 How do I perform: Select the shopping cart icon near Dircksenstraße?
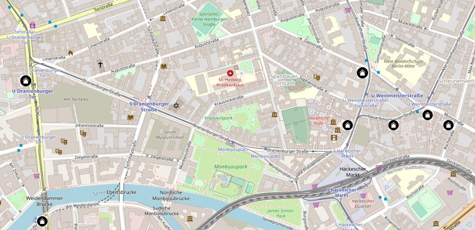pyautogui.click(x=378, y=167)
